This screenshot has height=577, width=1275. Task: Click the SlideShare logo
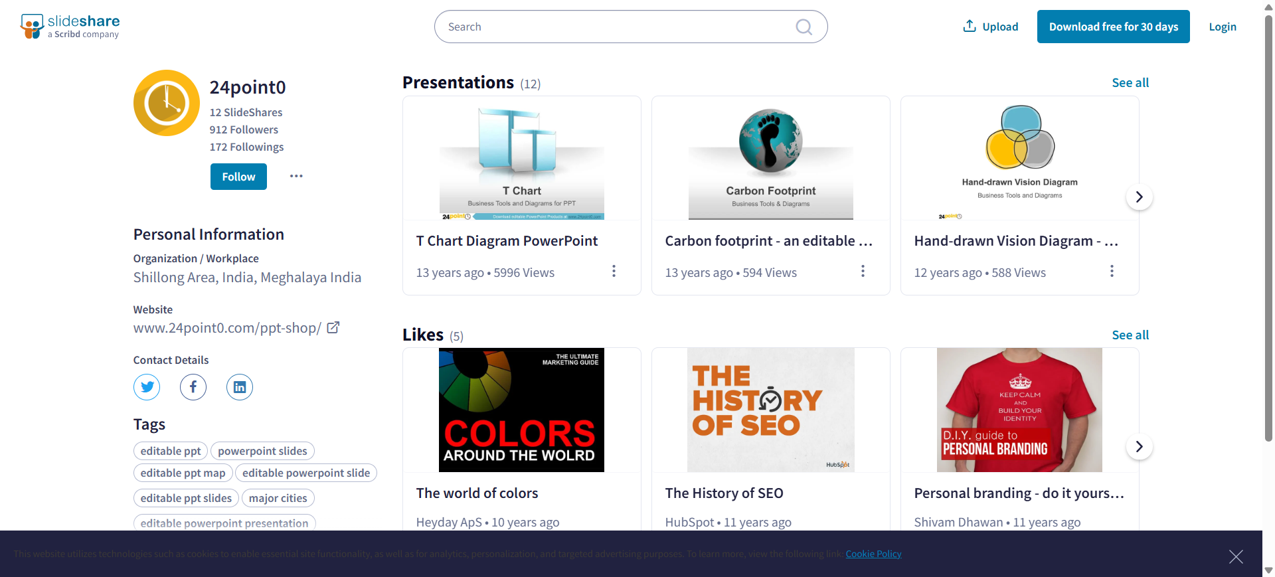point(70,27)
